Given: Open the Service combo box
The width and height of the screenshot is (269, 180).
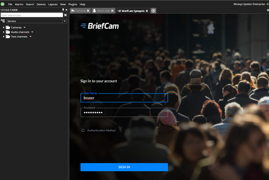Looking at the screenshot, I should (x=36, y=21).
